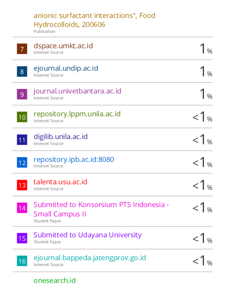The width and height of the screenshot is (229, 296).
Task: Open the onesearch.id source link
Action: [x=55, y=281]
